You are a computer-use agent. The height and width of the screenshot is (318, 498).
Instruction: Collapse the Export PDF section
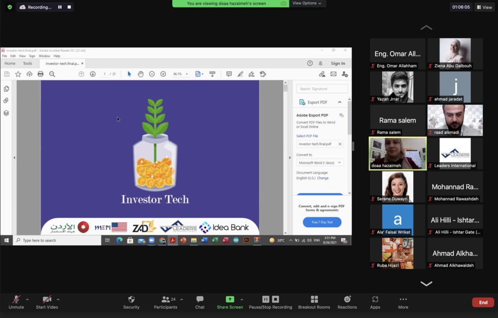(339, 102)
